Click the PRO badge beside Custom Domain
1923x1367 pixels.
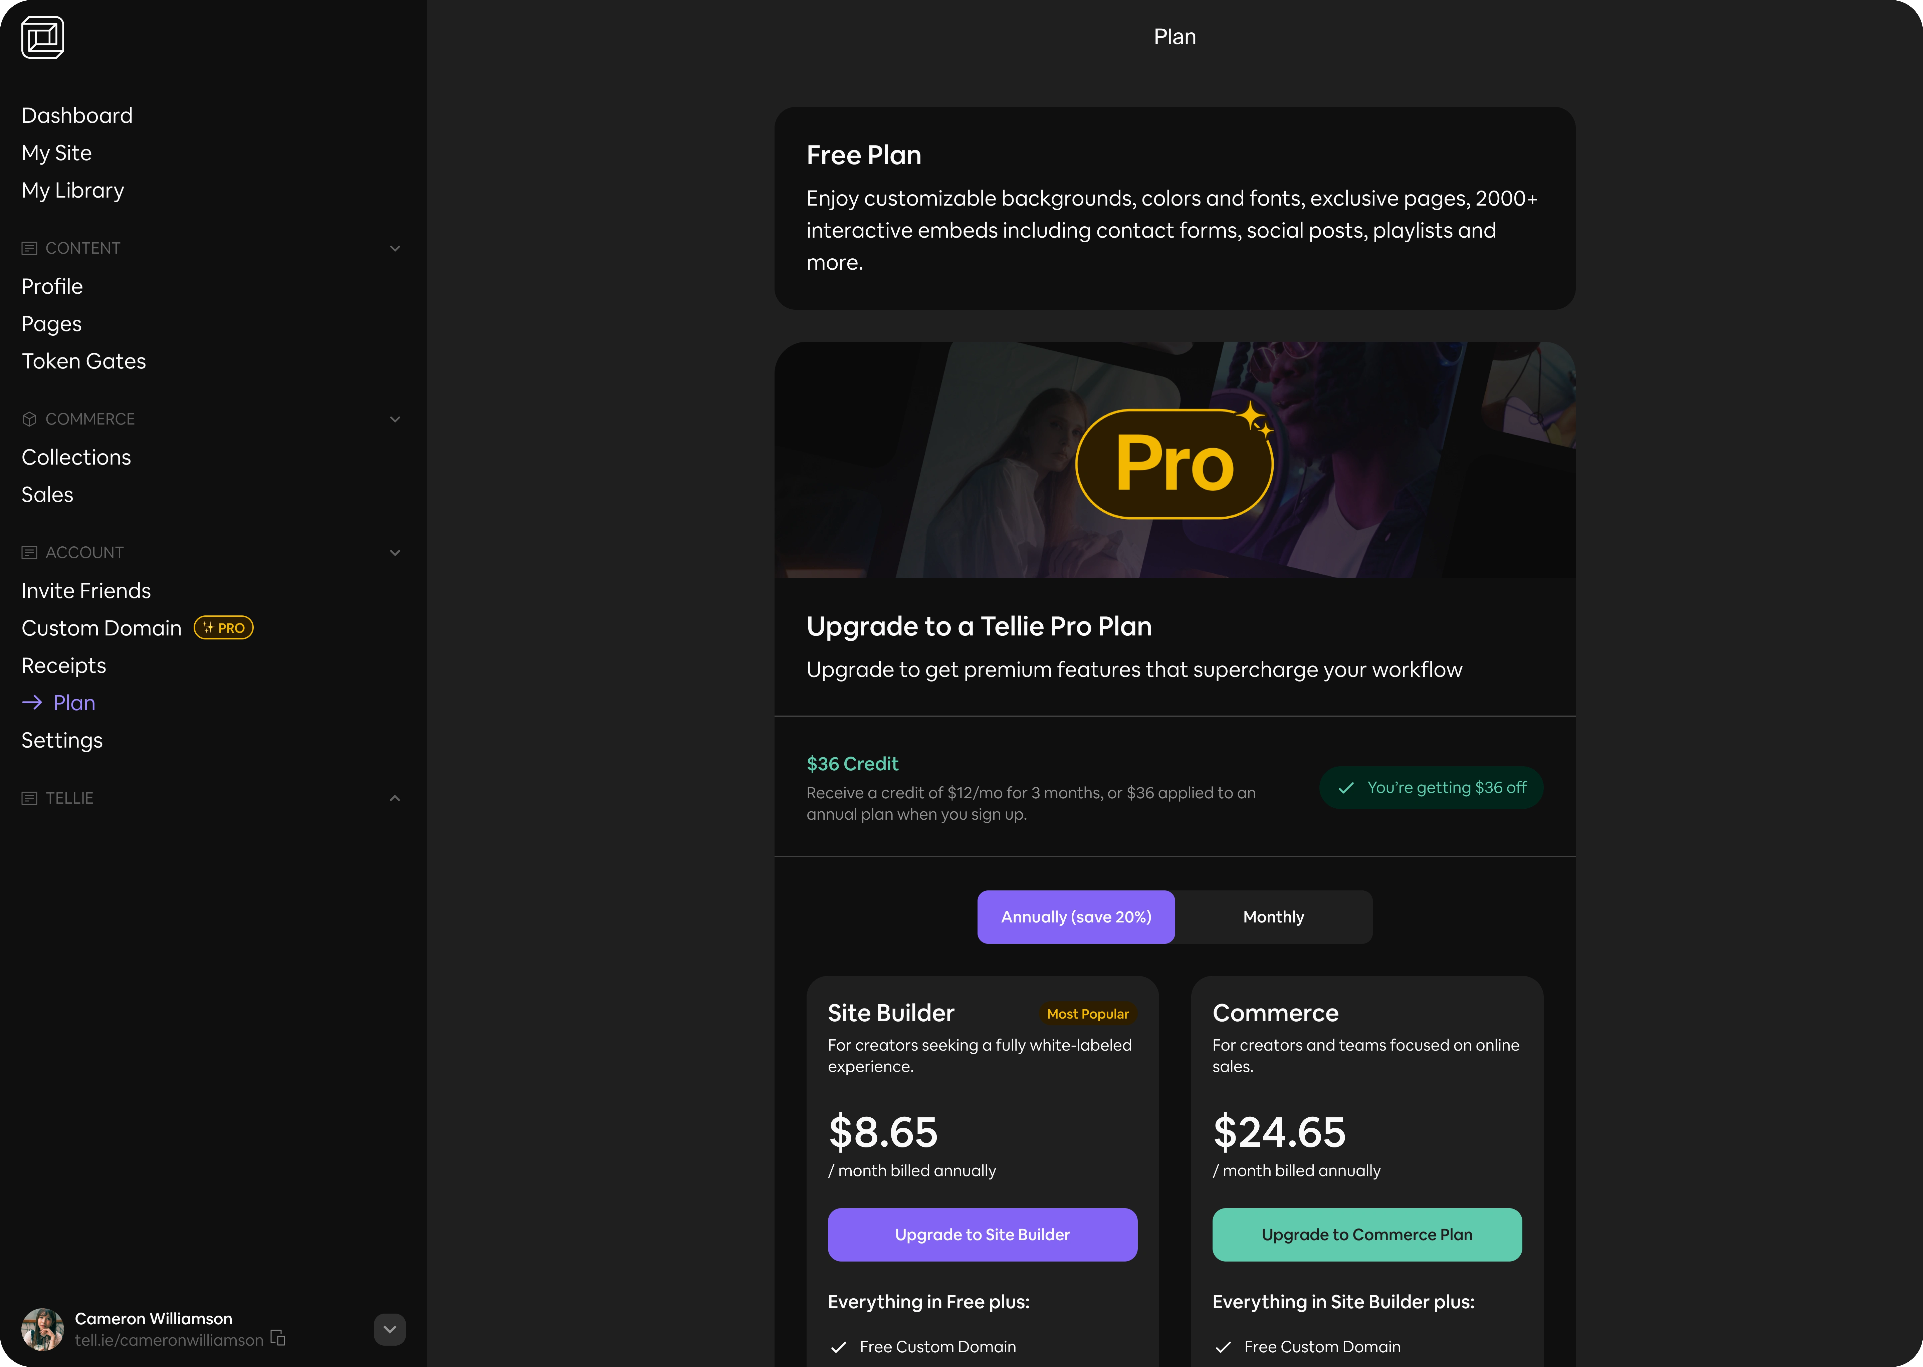point(224,628)
